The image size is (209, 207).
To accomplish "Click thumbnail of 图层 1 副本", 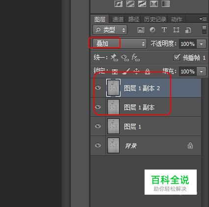I will pos(113,107).
